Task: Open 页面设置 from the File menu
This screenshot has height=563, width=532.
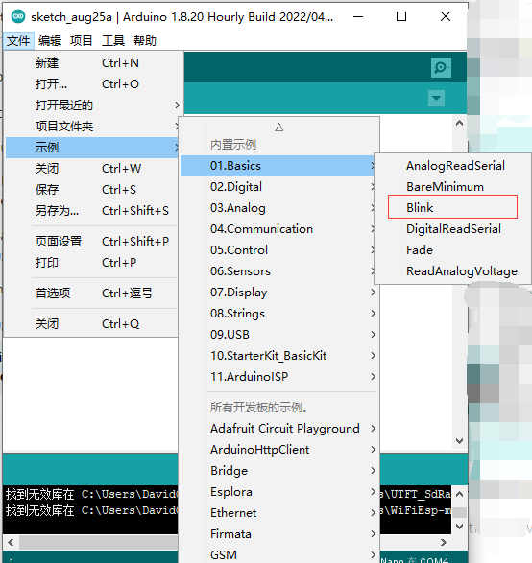Action: pyautogui.click(x=91, y=242)
